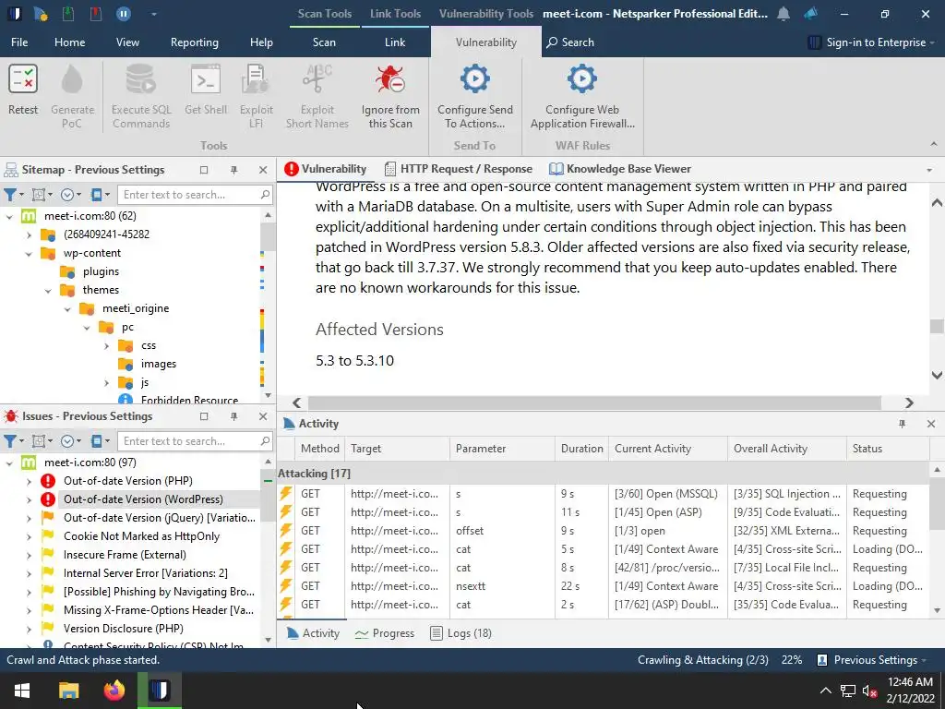Open Configure Send To Actions

pos(475,96)
